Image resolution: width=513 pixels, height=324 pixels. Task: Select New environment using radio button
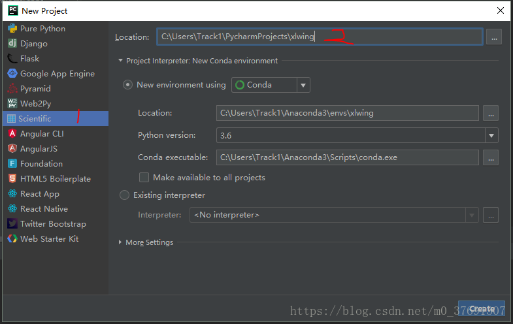pos(127,85)
